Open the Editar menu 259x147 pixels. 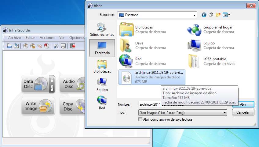tap(30, 38)
